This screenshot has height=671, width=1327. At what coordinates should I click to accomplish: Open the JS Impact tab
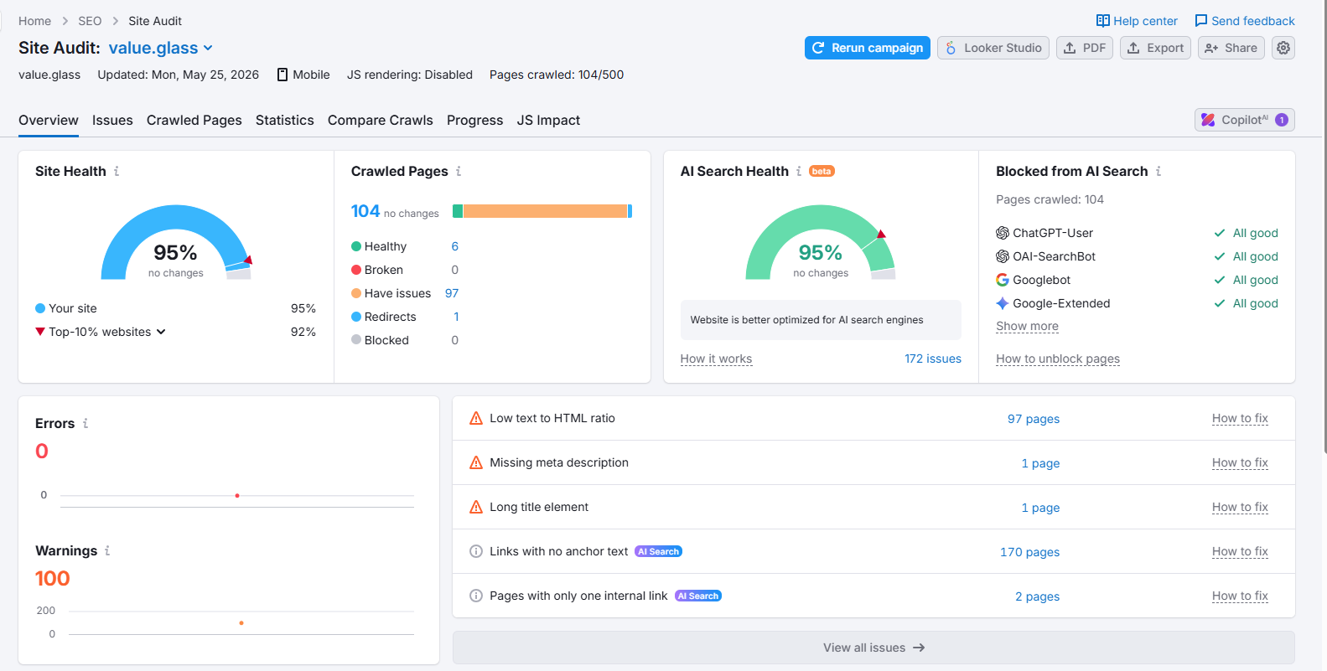click(548, 120)
